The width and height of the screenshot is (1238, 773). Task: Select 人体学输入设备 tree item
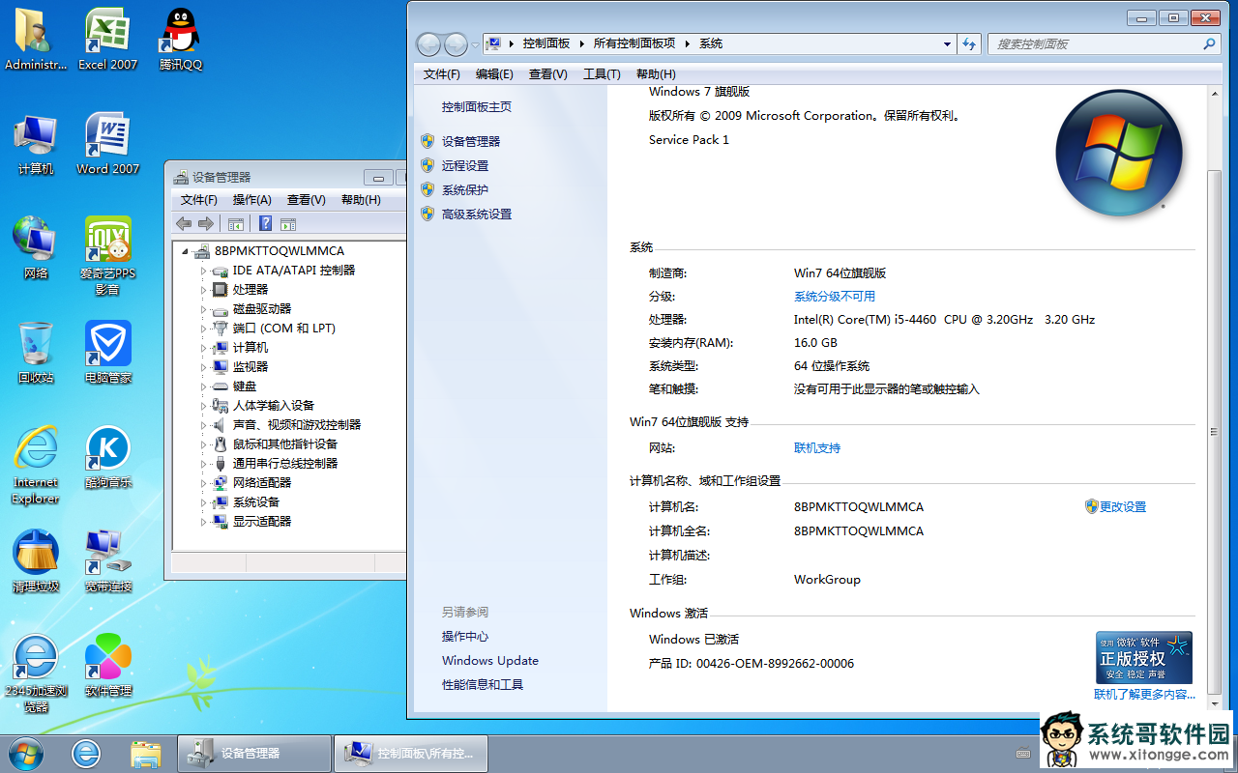pos(274,406)
